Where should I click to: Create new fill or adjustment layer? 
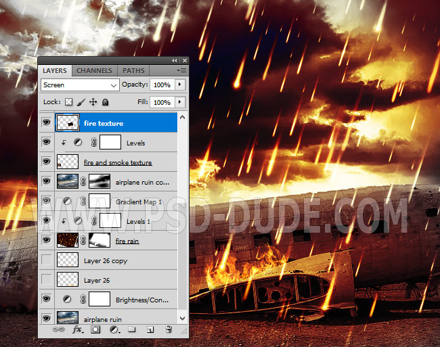click(x=114, y=329)
